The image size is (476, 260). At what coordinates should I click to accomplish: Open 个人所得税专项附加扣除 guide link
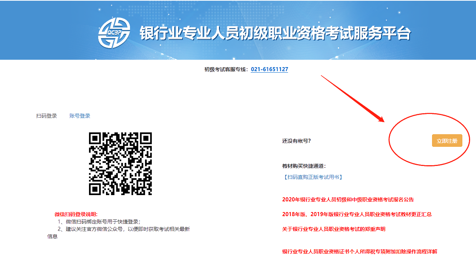[360, 252]
